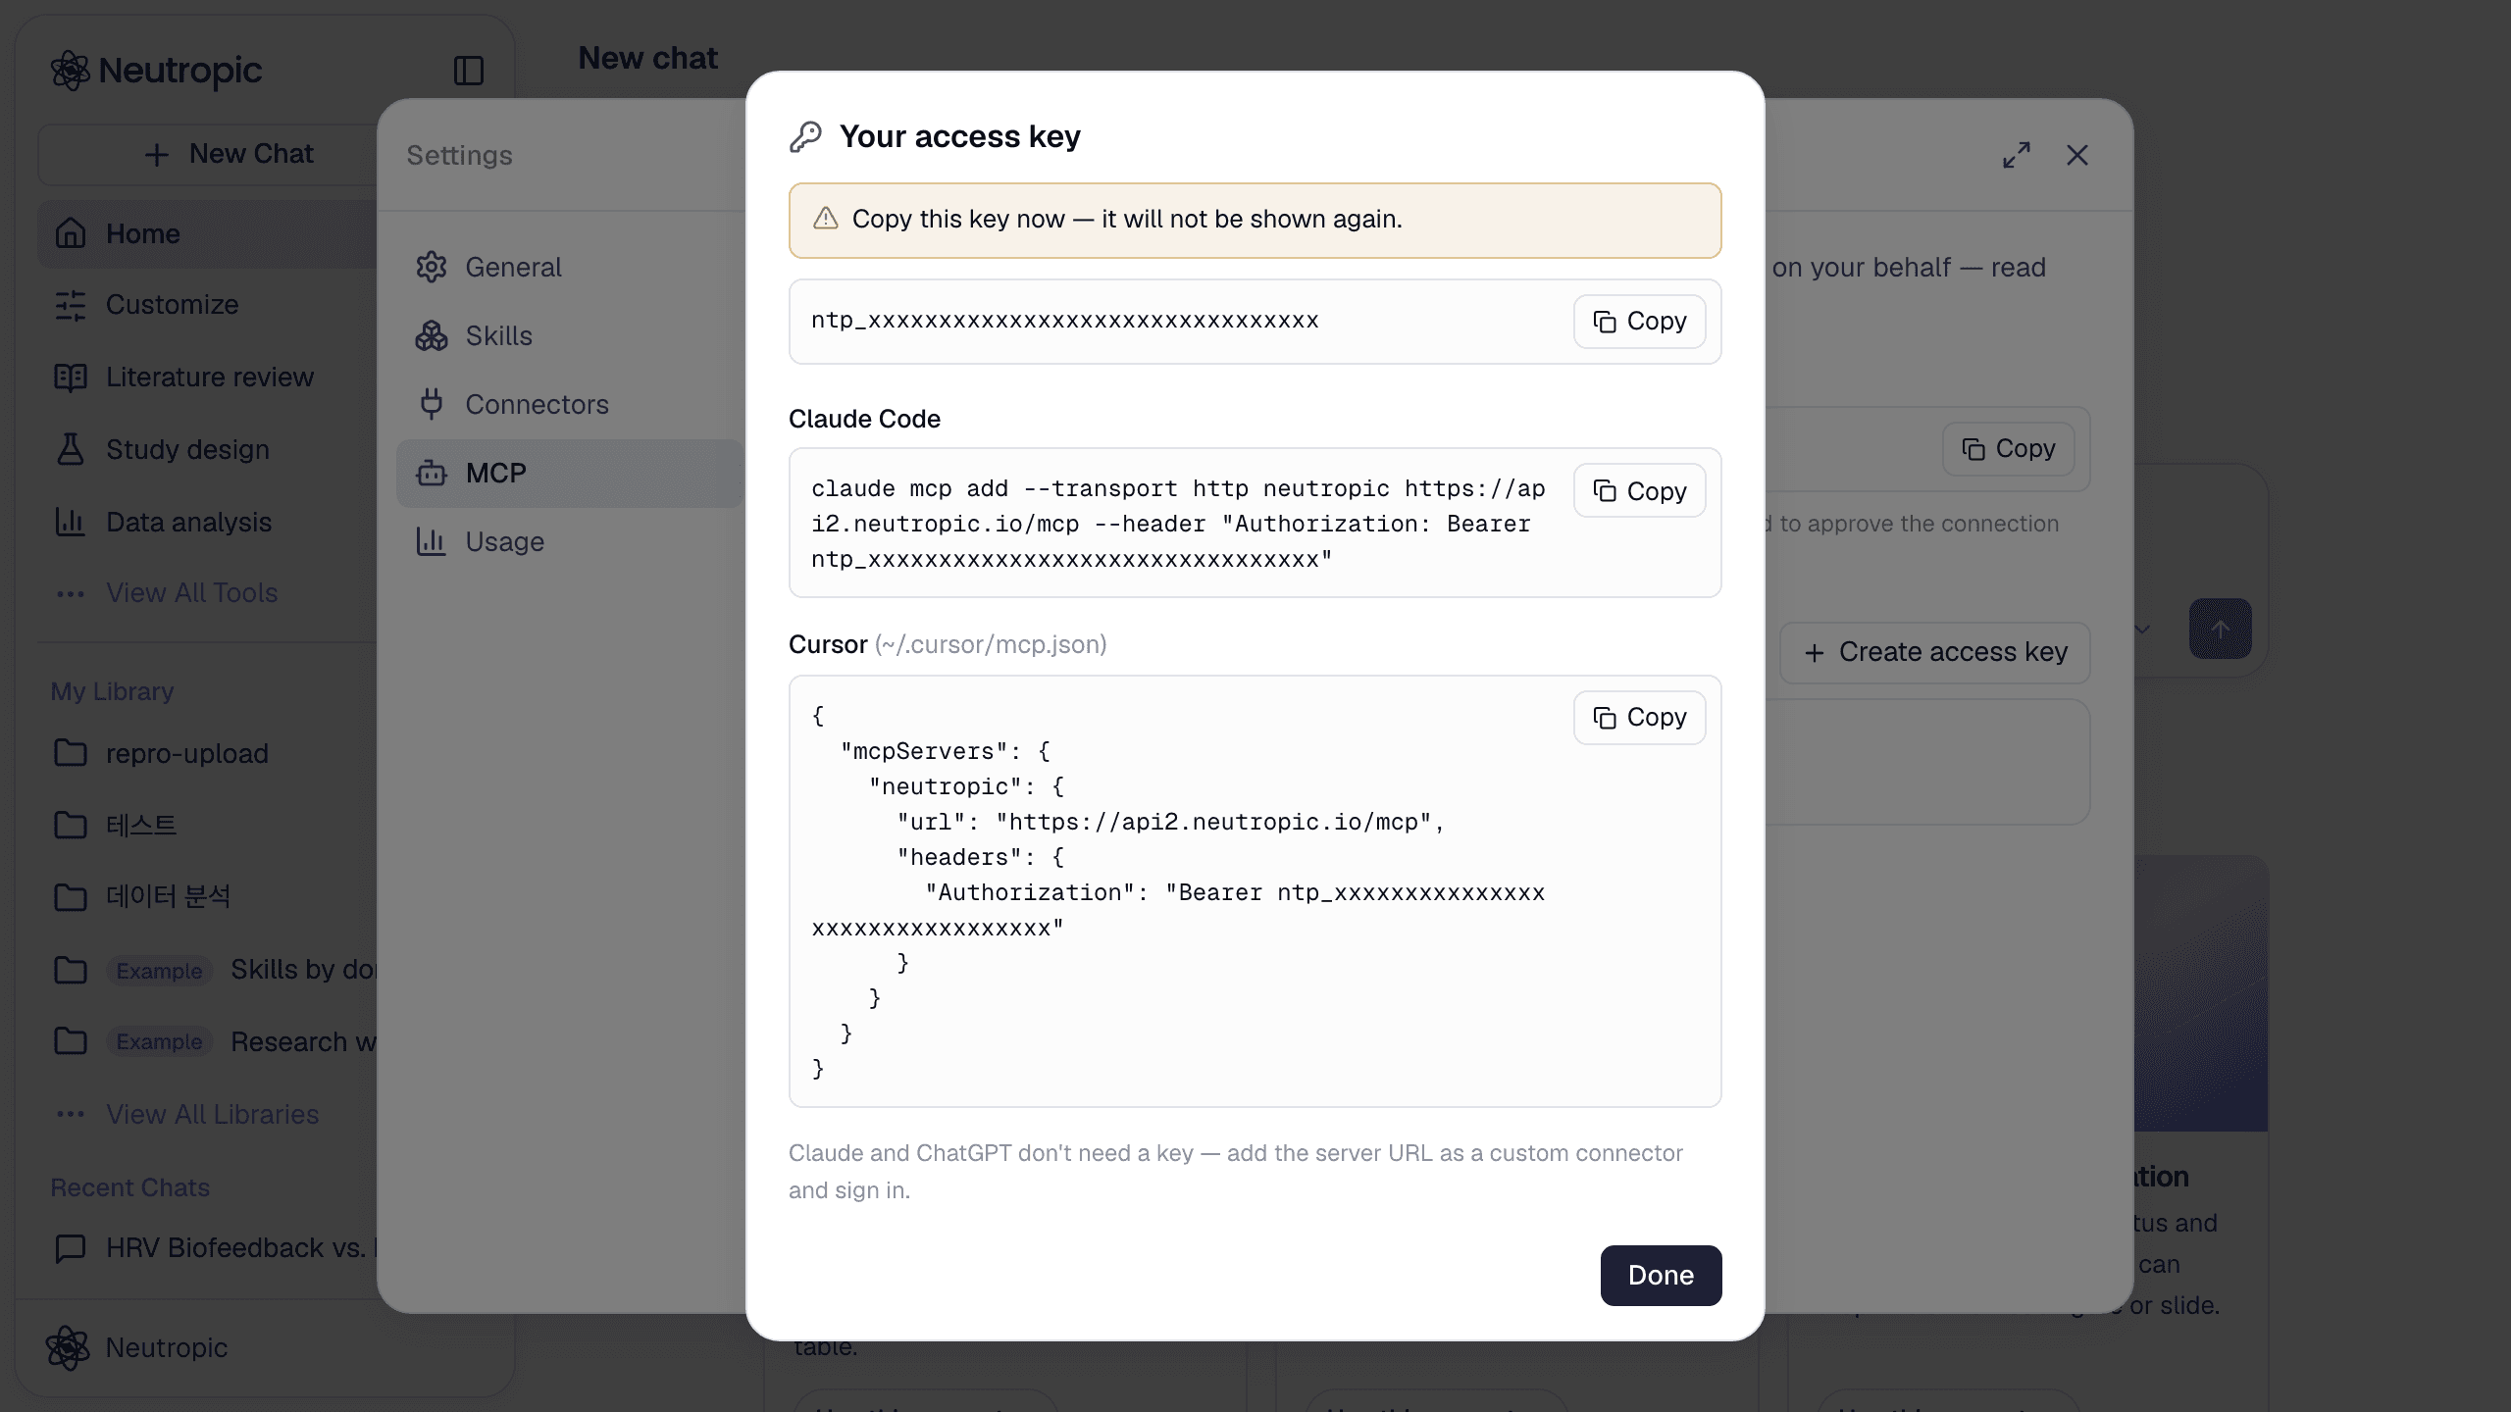Click the Home house icon

point(71,234)
